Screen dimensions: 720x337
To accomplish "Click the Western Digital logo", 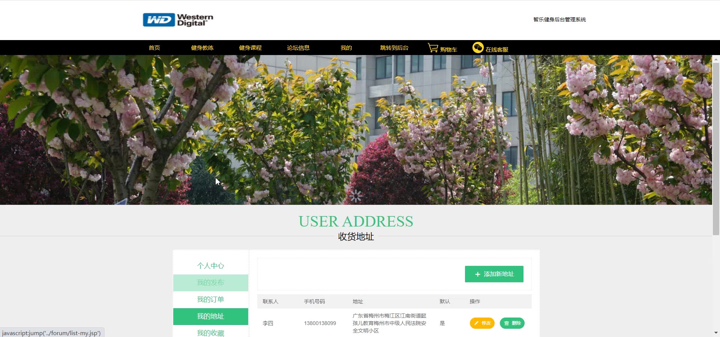I will [x=178, y=20].
